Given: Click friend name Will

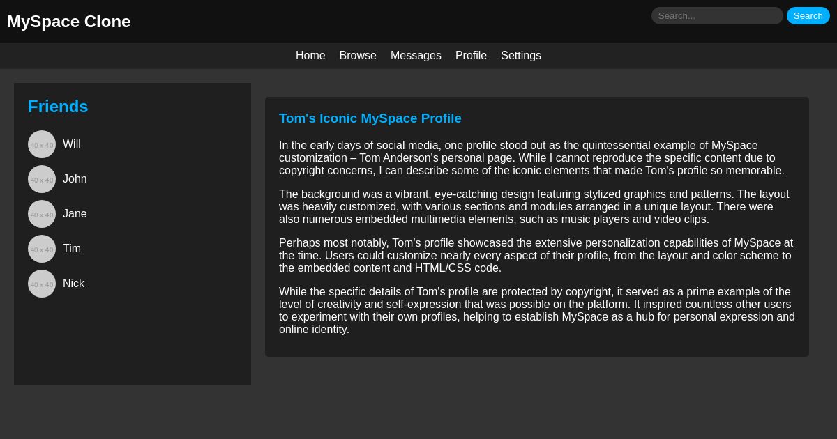Looking at the screenshot, I should point(72,144).
